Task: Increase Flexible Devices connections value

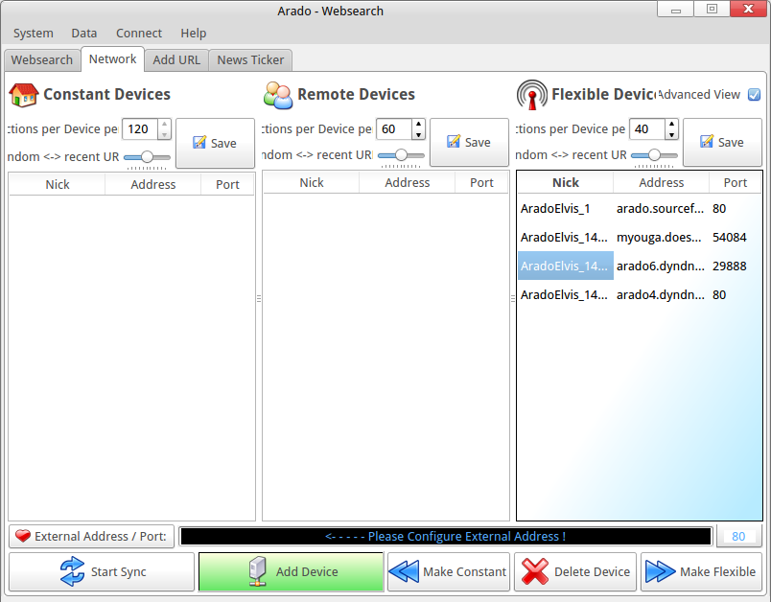Action: [671, 124]
